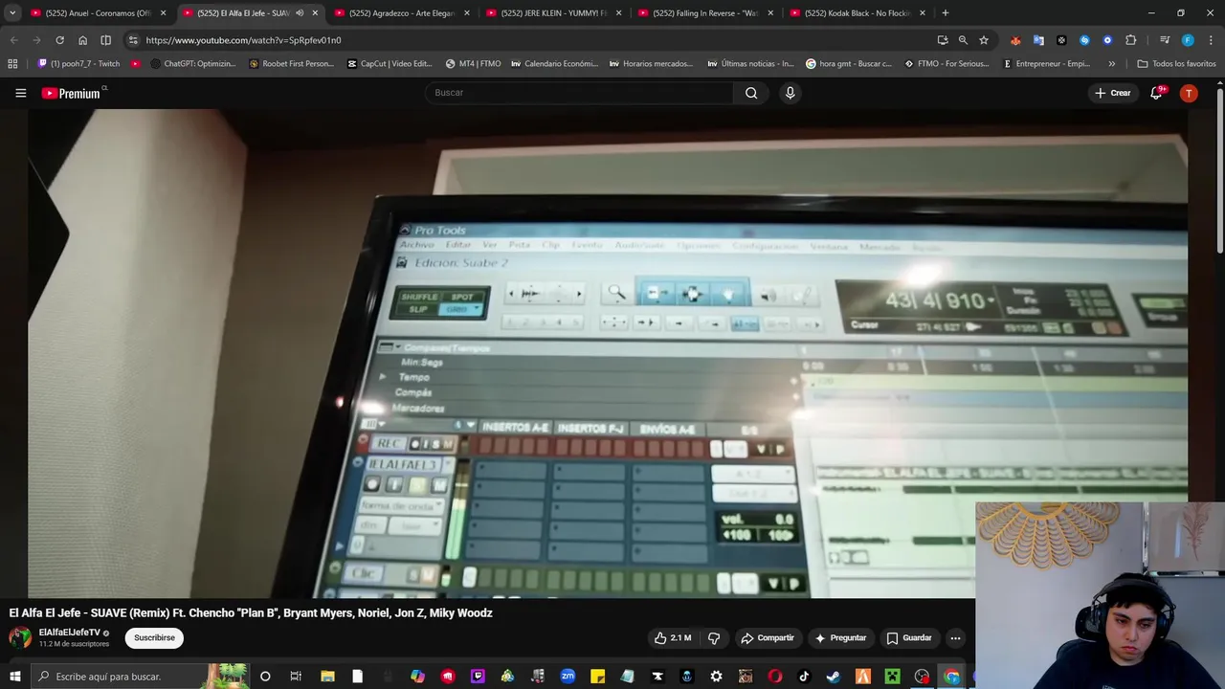The width and height of the screenshot is (1225, 689).
Task: Open the tab search dropdown arrow
Action: click(x=12, y=13)
